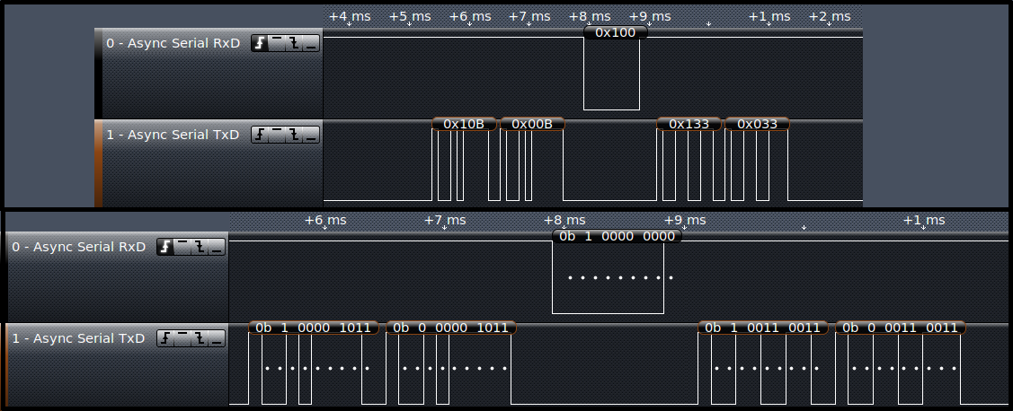Set low-level trigger on RxD in lower binary panel
Viewport: 1013px width, 411px height.
(x=218, y=247)
